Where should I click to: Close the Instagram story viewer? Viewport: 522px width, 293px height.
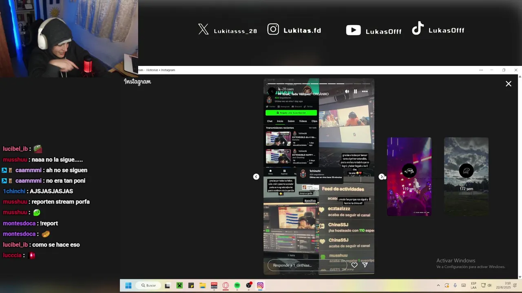(x=508, y=84)
